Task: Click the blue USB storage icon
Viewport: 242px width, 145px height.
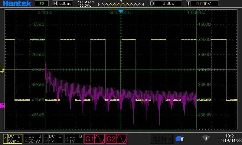Action: pos(180,139)
